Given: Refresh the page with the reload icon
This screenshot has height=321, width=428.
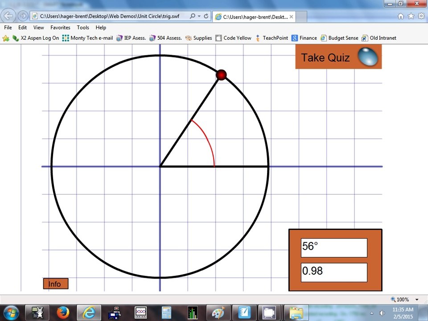Looking at the screenshot, I should point(206,16).
